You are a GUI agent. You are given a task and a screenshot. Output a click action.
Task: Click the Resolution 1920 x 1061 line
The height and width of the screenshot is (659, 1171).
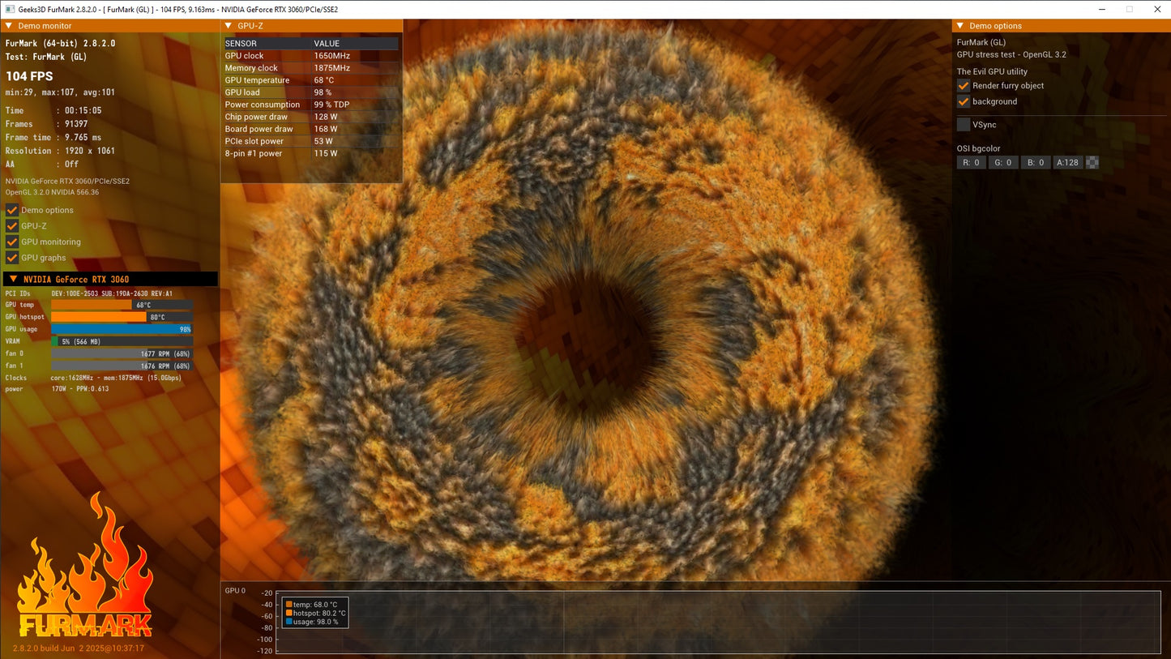pos(60,151)
